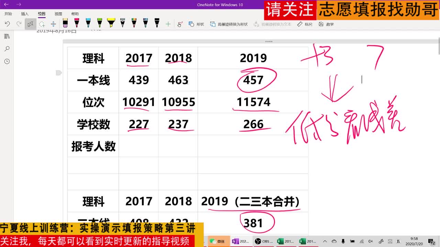Viewport: 440px width, 247px height.
Task: Undo the last action
Action: point(7,24)
